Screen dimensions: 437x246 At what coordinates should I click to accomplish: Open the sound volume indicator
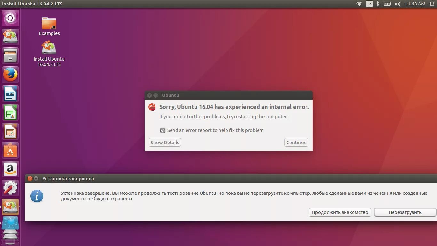[398, 4]
